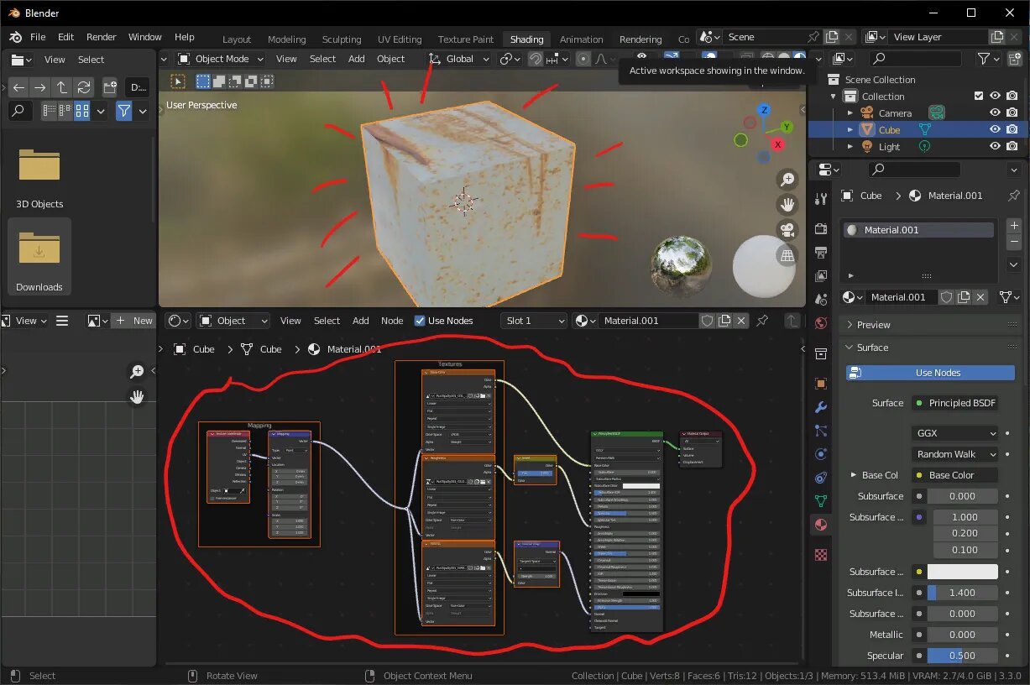The image size is (1030, 685).
Task: Toggle file browser filter funnel
Action: tap(124, 111)
